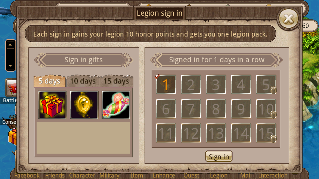Open the 5 days gifts tab
This screenshot has width=319, height=179.
click(x=49, y=81)
